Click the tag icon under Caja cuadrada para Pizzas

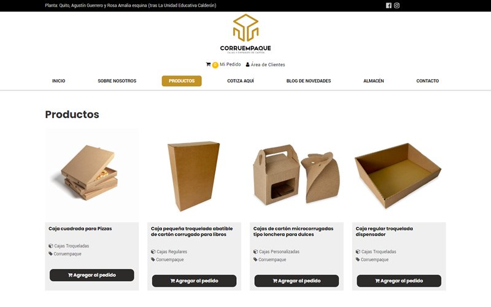[x=50, y=254]
